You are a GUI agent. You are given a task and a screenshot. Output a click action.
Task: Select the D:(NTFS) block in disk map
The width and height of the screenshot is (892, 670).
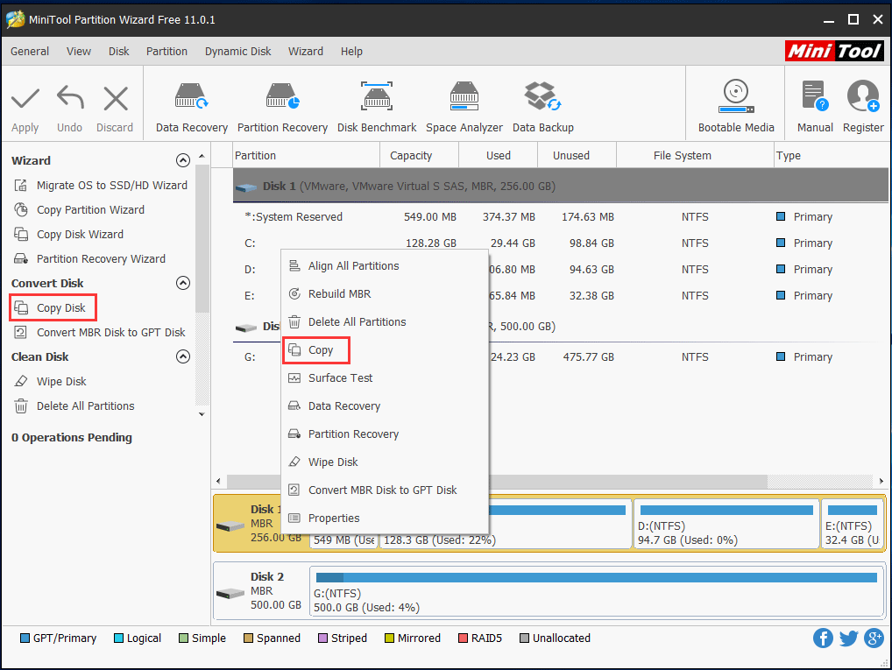pyautogui.click(x=726, y=525)
